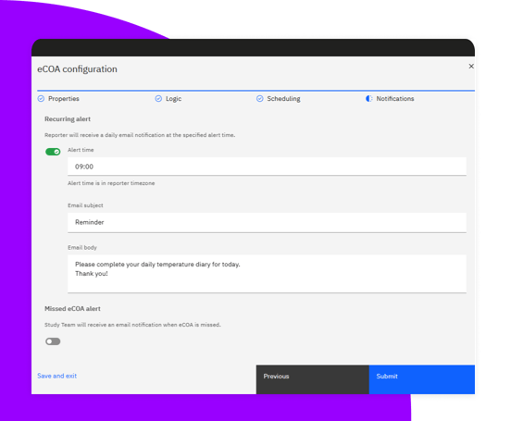Image resolution: width=511 pixels, height=421 pixels.
Task: Click the Alert time field showing 09:00
Action: (267, 167)
